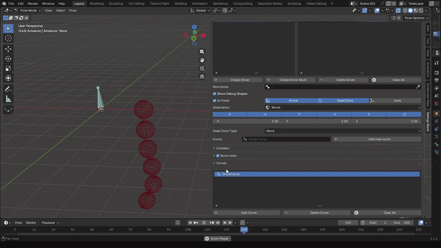This screenshot has height=248, width=441.
Task: Select the Measure tool
Action: (8, 99)
